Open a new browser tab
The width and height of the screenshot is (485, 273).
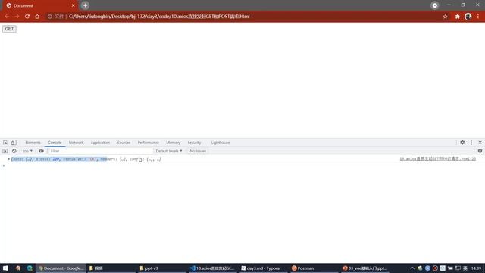pos(85,5)
